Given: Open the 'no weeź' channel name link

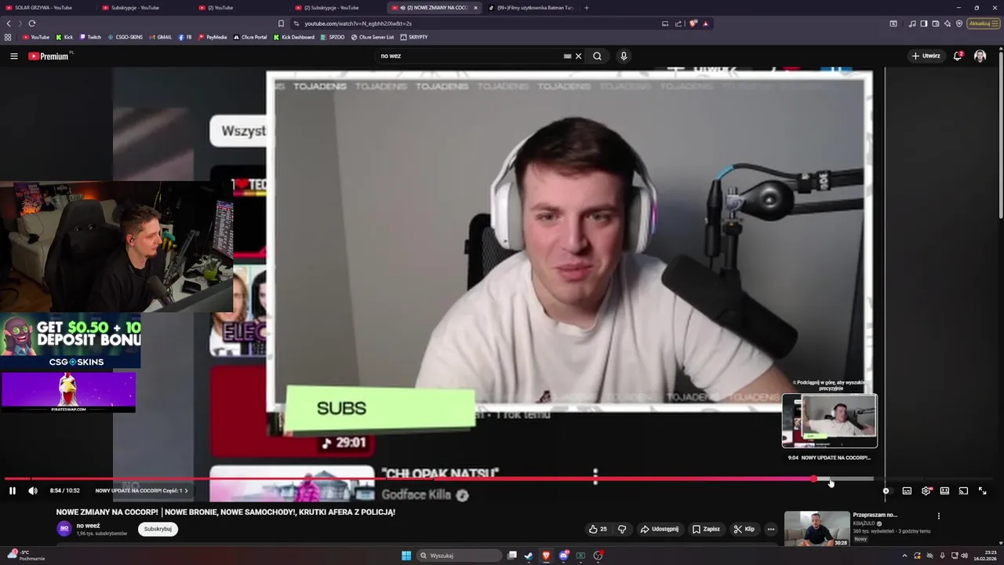Looking at the screenshot, I should coord(88,526).
